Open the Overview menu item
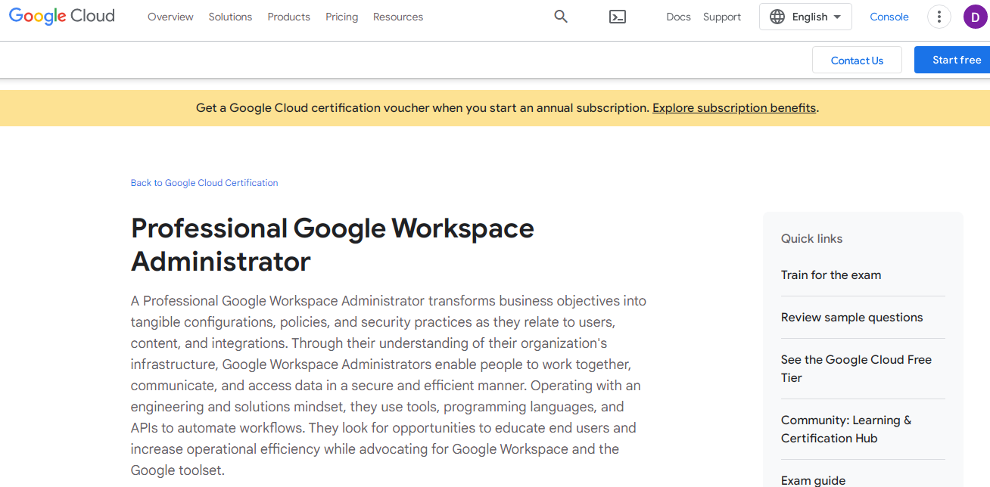Viewport: 990px width, 487px height. [x=170, y=17]
